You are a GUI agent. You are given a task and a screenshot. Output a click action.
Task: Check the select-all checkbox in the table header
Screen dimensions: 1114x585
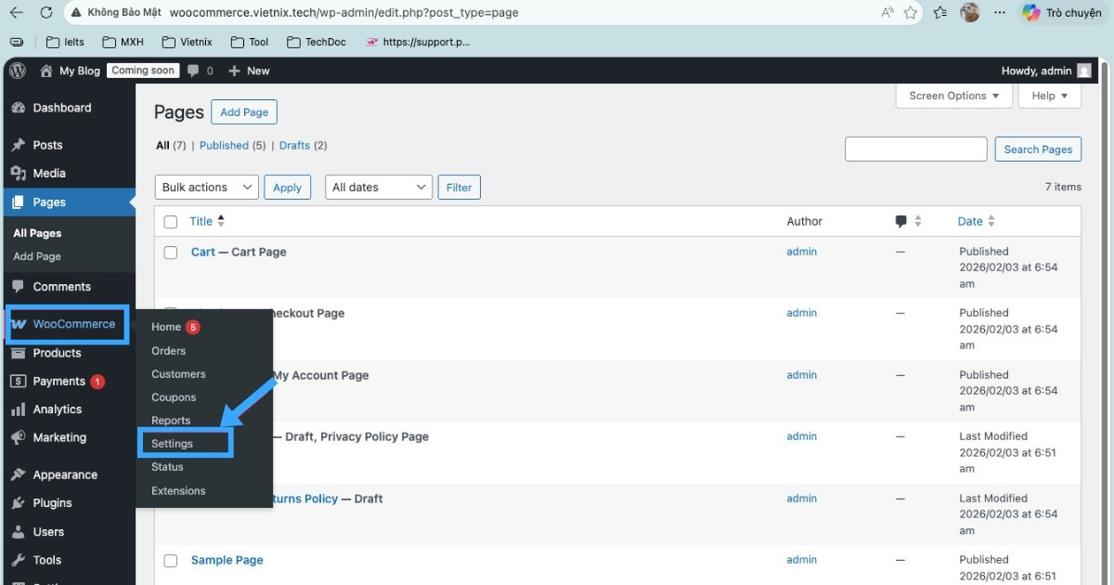(x=170, y=221)
